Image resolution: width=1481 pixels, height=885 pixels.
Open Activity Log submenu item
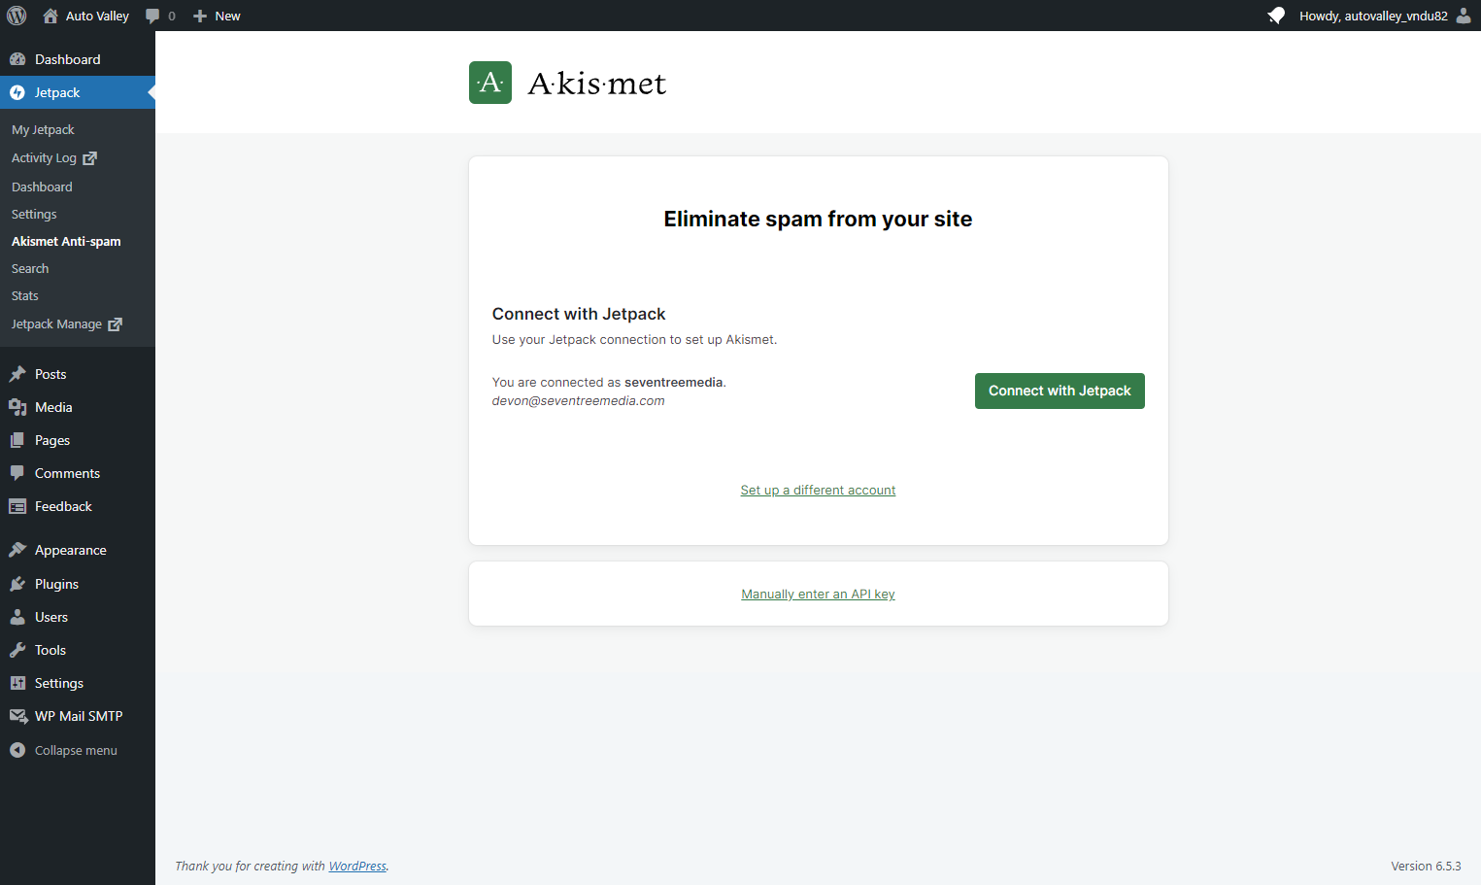pyautogui.click(x=44, y=157)
